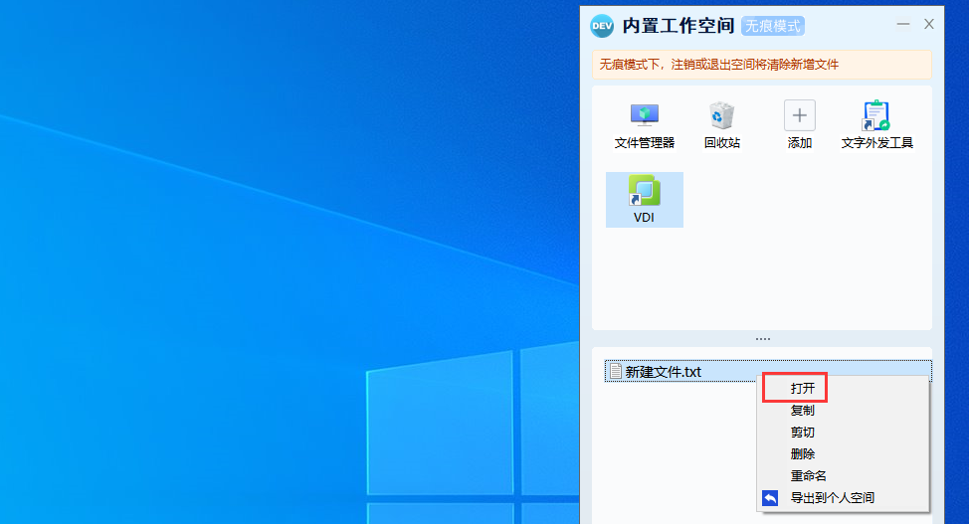Viewport: 969px width, 524px height.
Task: Open the 回收站 recycle bin icon
Action: [722, 125]
